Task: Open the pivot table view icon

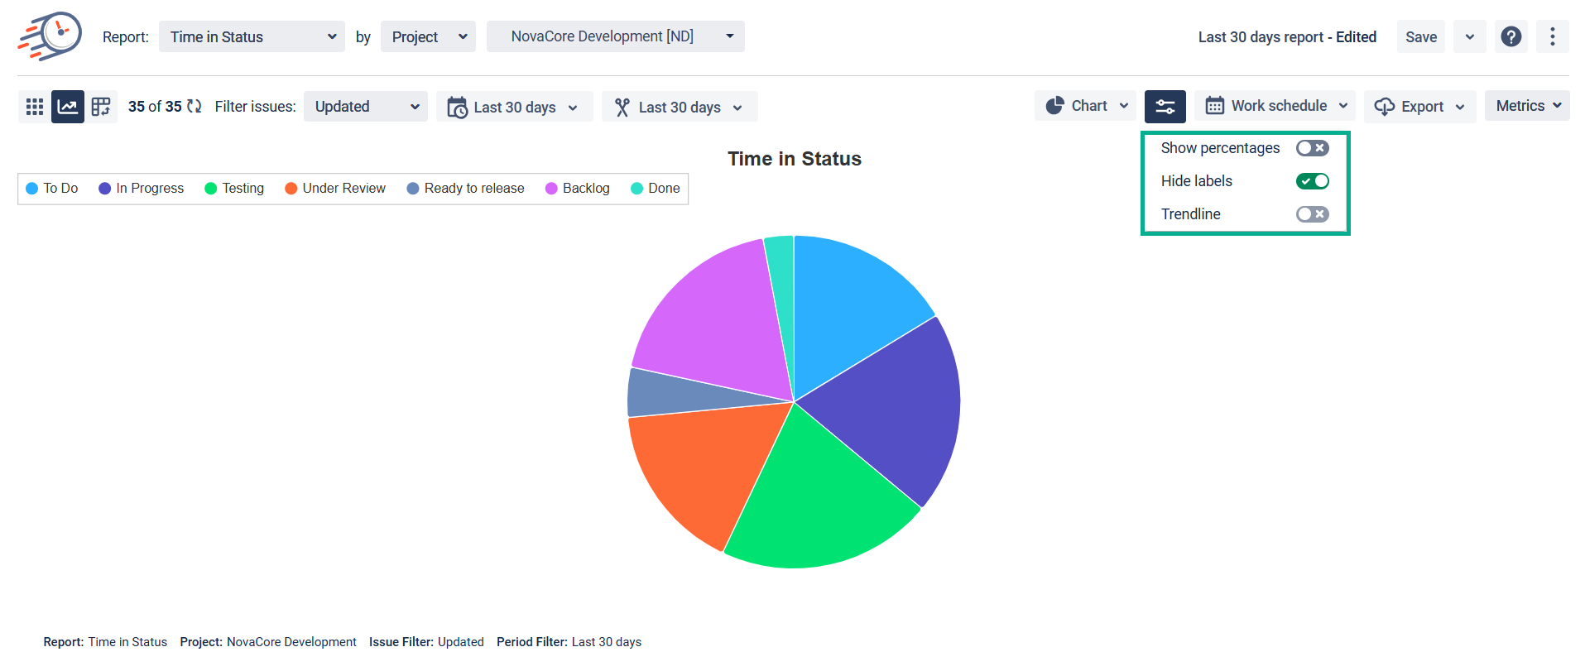Action: click(101, 107)
